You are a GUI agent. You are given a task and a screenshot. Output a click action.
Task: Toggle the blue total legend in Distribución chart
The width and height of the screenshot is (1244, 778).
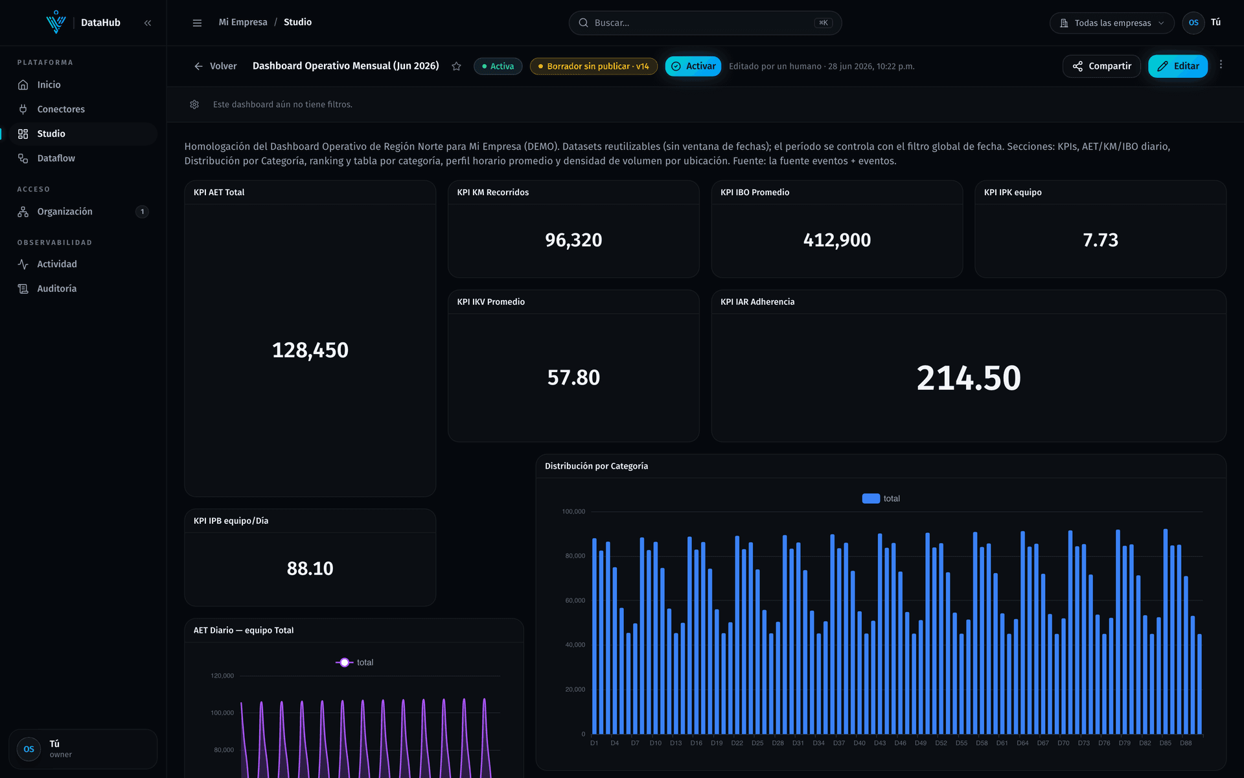tap(881, 499)
